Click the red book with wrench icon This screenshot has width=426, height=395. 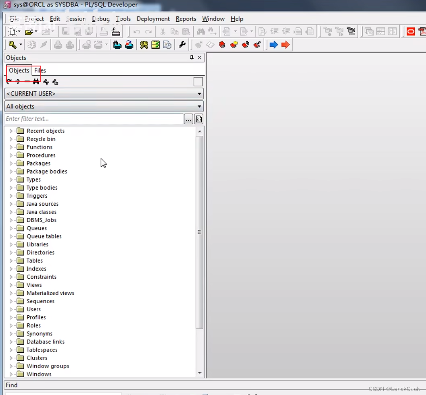click(x=257, y=45)
